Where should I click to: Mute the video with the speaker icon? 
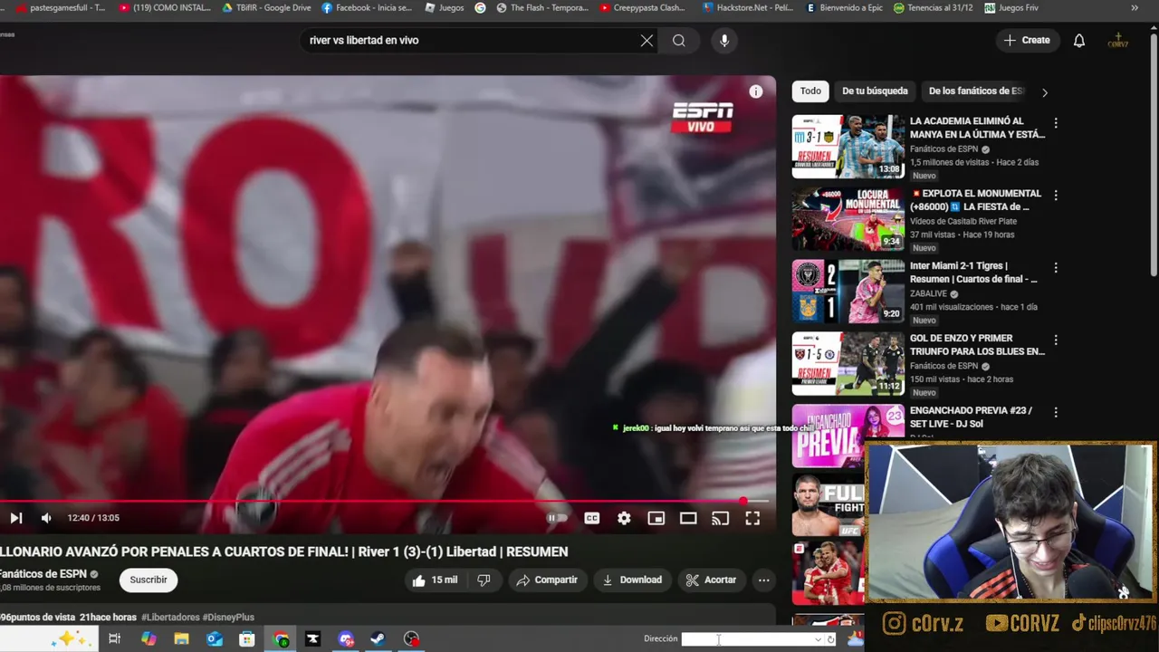pyautogui.click(x=46, y=518)
